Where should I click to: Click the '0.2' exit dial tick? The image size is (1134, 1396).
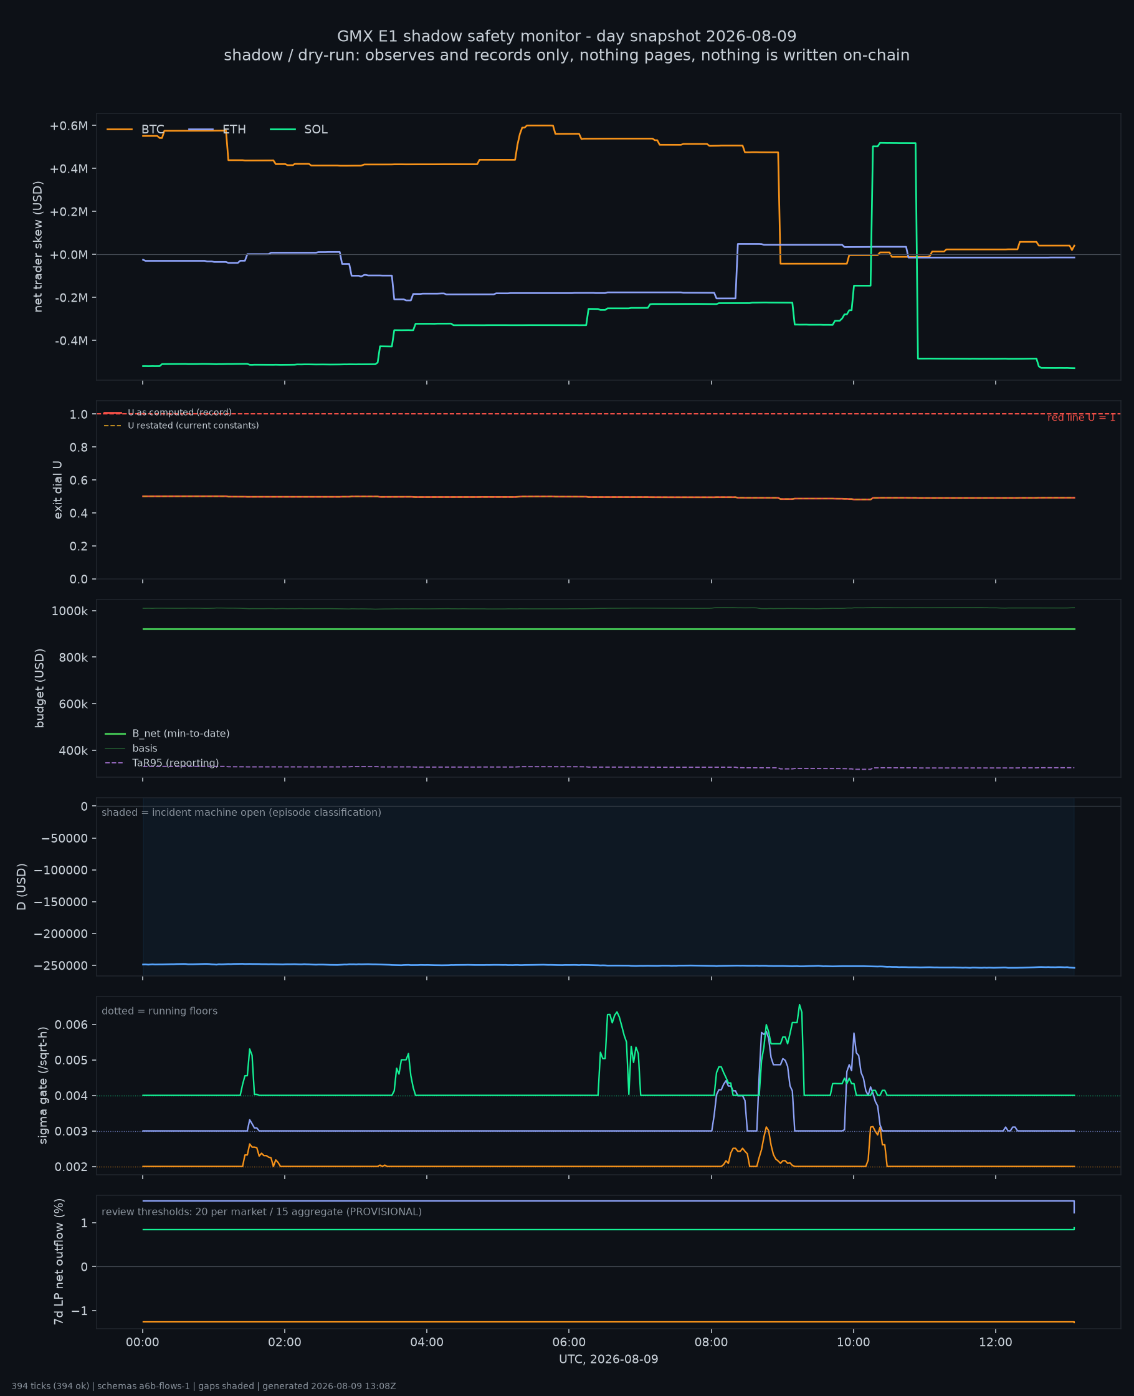click(x=79, y=546)
